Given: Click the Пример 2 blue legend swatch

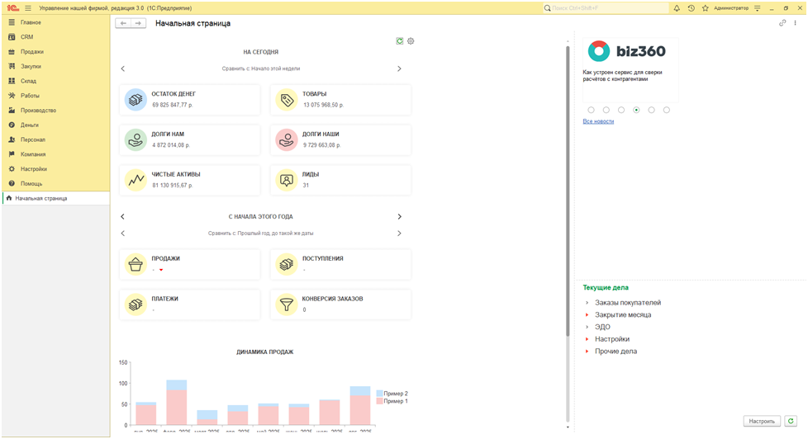Looking at the screenshot, I should 379,394.
